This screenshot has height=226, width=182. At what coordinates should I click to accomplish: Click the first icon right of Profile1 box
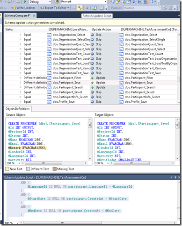coord(165,8)
